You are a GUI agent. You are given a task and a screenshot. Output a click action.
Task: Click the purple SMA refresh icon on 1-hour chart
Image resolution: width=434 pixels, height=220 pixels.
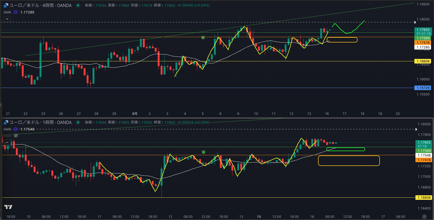pyautogui.click(x=16, y=129)
